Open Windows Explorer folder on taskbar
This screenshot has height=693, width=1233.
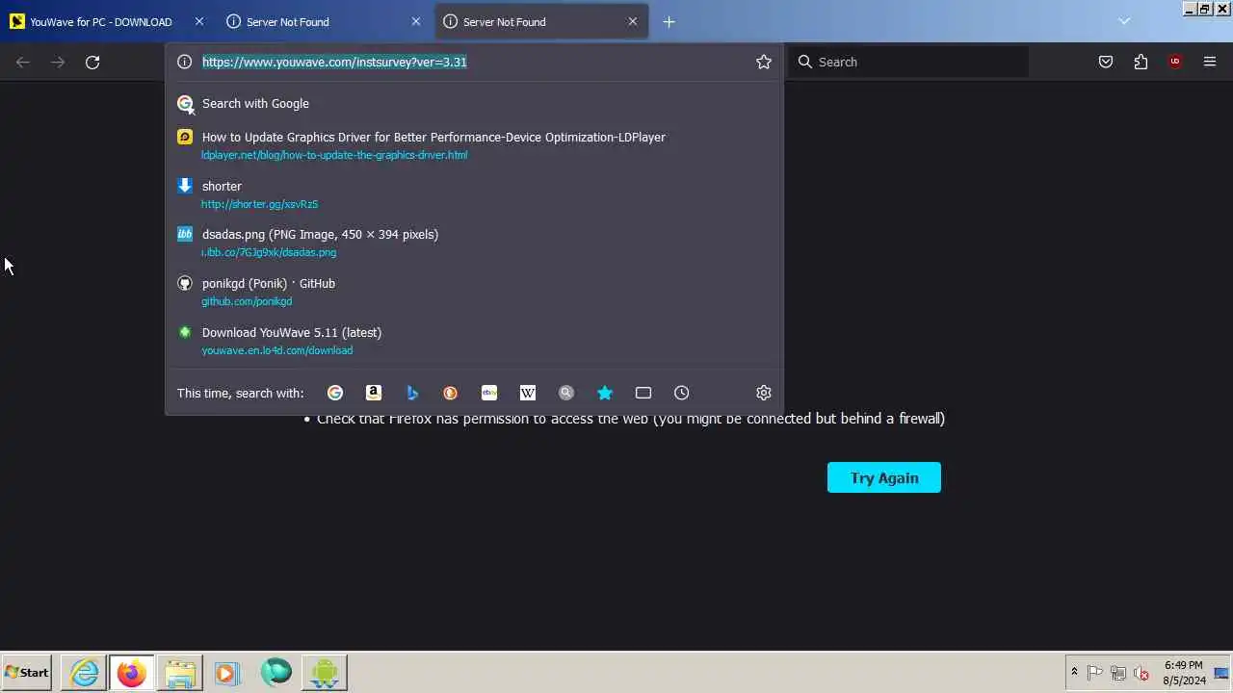click(179, 673)
